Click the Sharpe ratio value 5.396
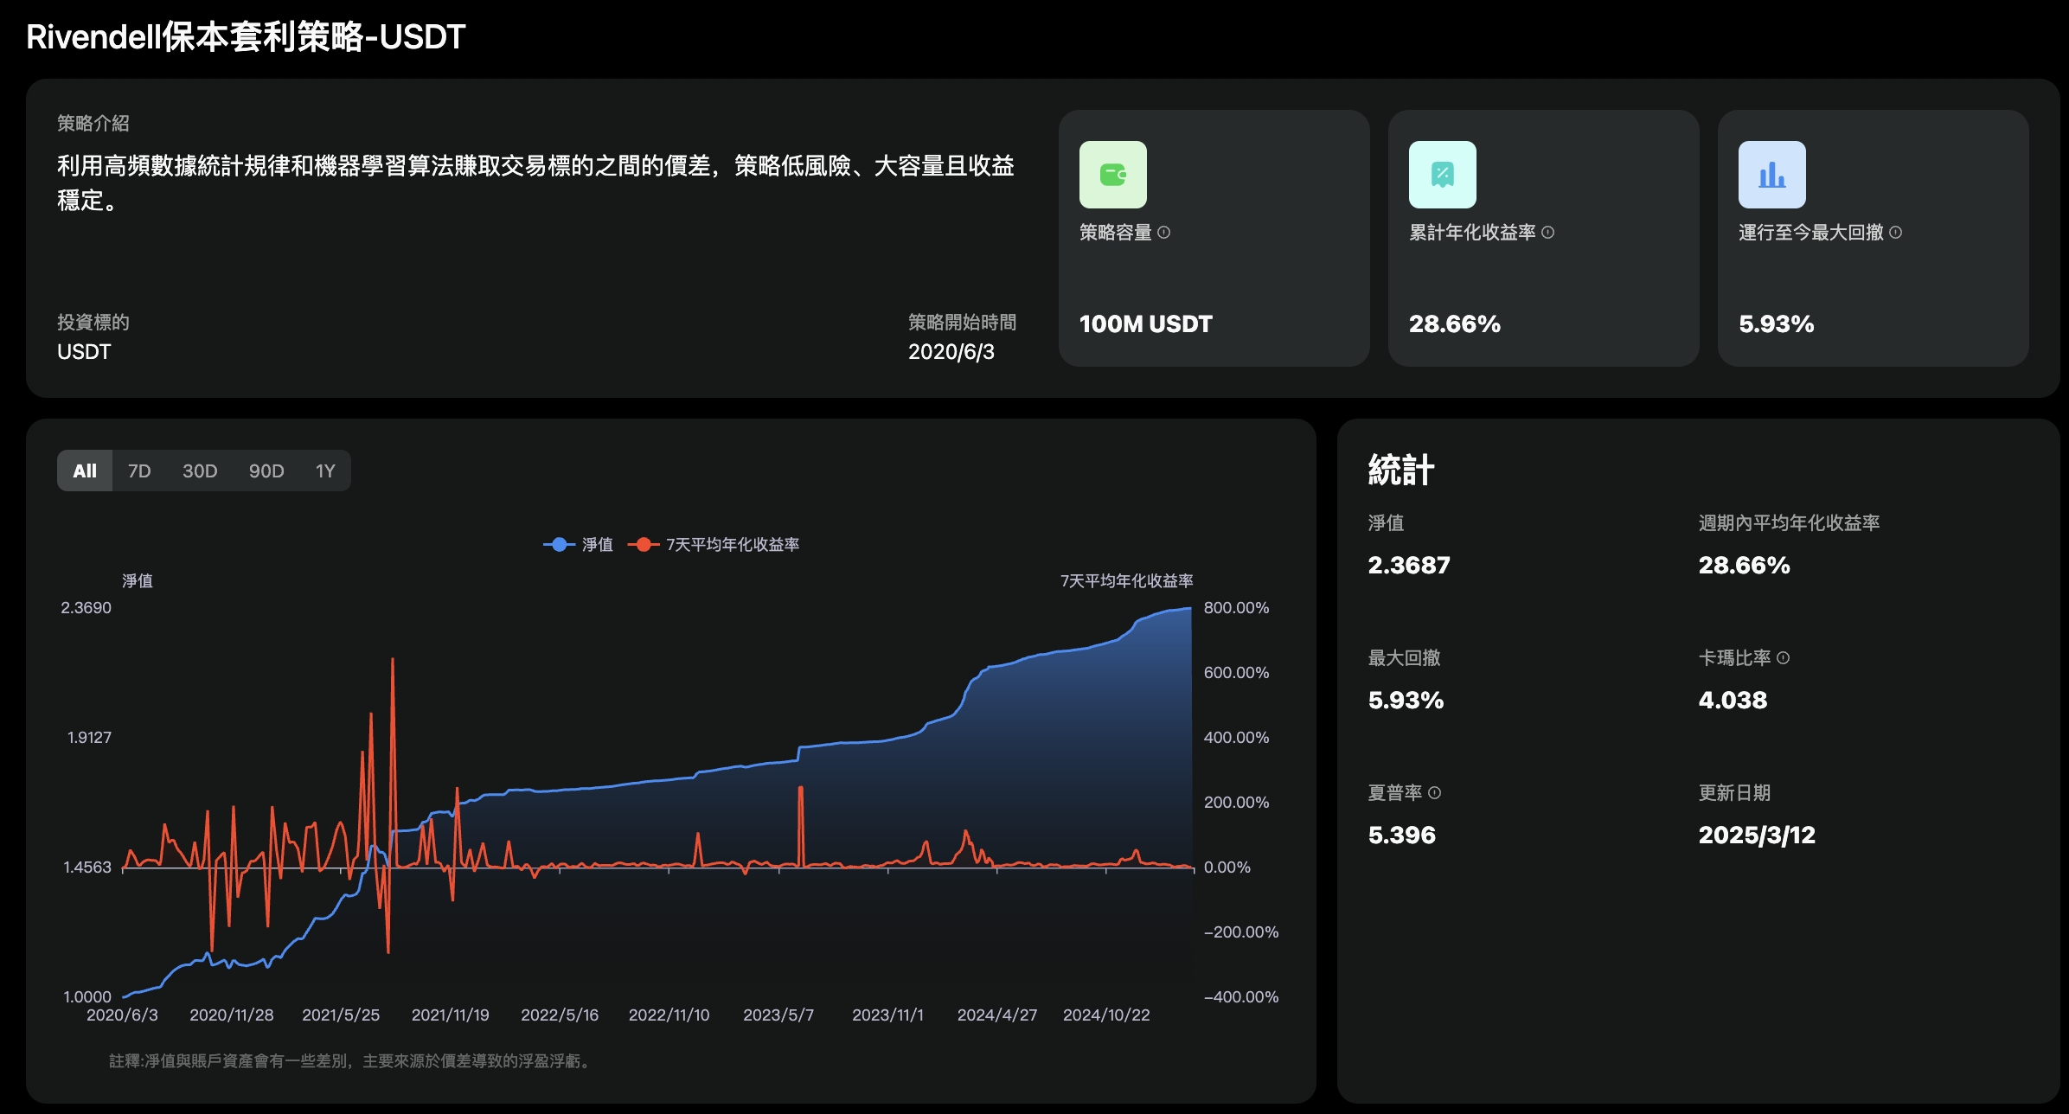 [x=1401, y=835]
